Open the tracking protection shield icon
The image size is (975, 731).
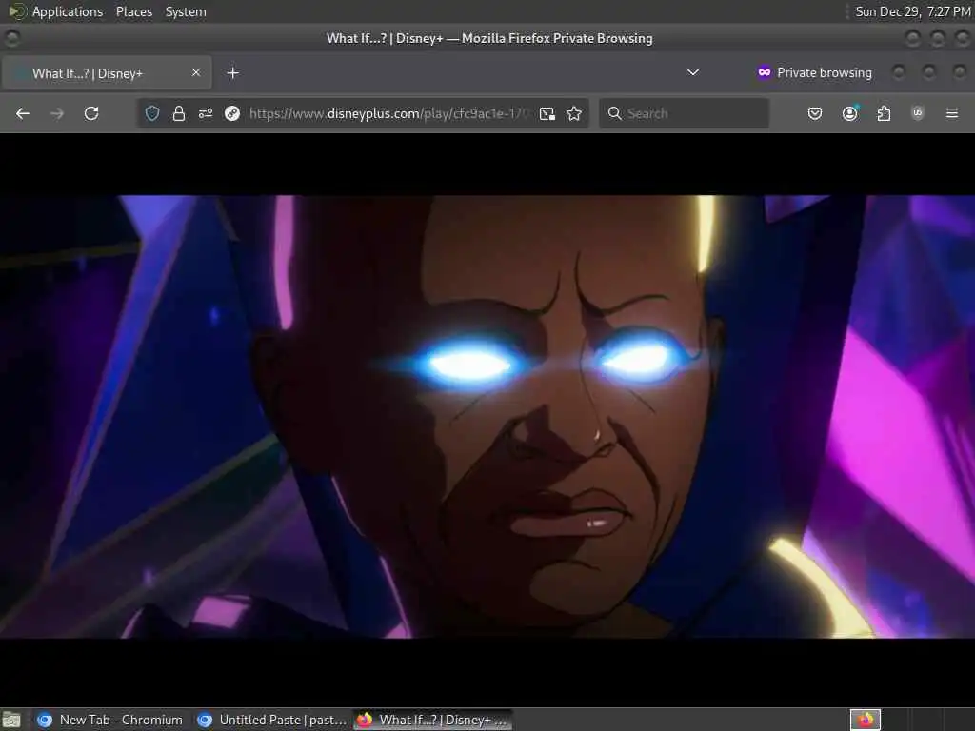(152, 113)
